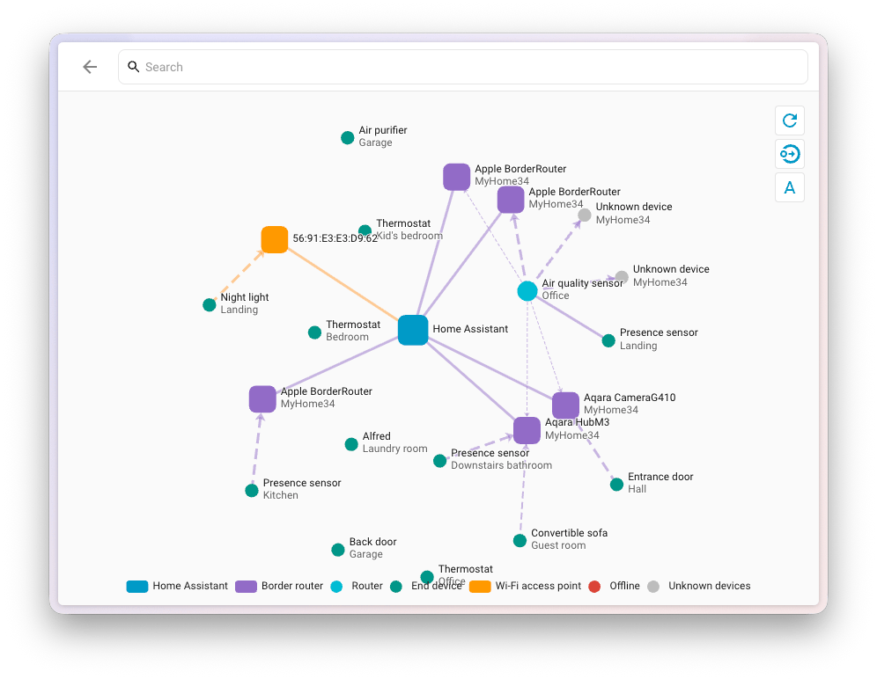Click the Convertible sofa label
The image size is (877, 679).
[x=569, y=533]
